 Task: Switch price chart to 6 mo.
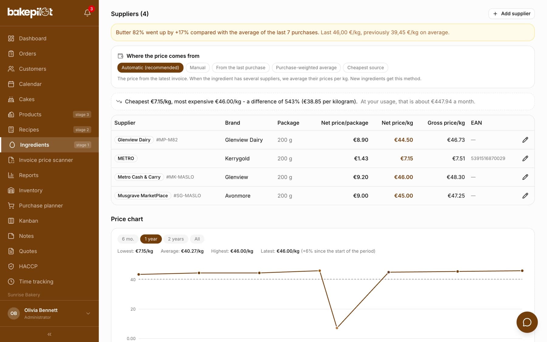[128, 239]
